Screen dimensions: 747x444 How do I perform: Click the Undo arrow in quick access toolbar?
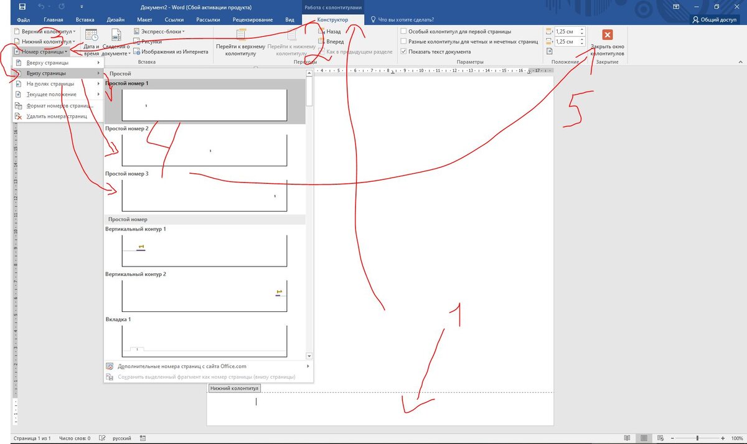point(42,6)
